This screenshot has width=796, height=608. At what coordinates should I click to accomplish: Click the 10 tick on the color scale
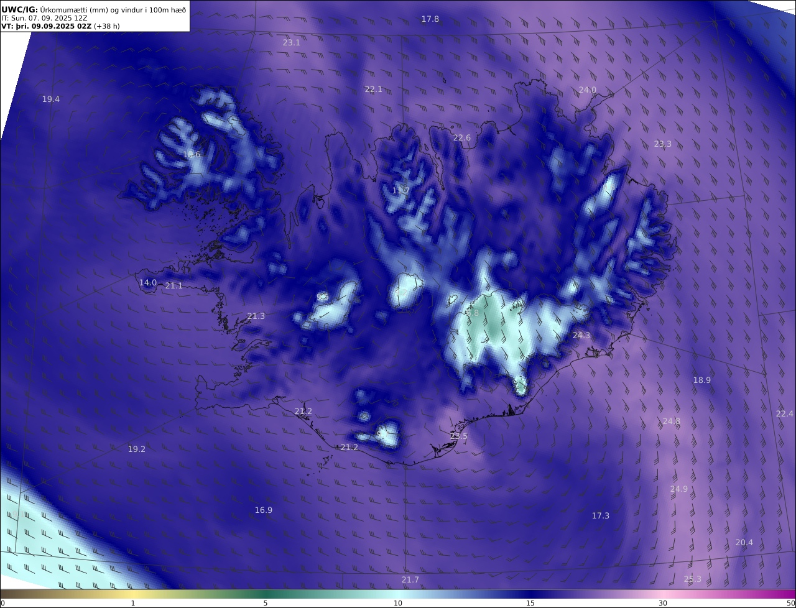pyautogui.click(x=398, y=603)
